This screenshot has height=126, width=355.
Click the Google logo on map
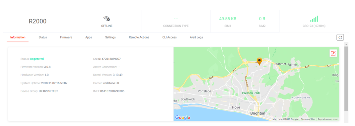coord(182,117)
